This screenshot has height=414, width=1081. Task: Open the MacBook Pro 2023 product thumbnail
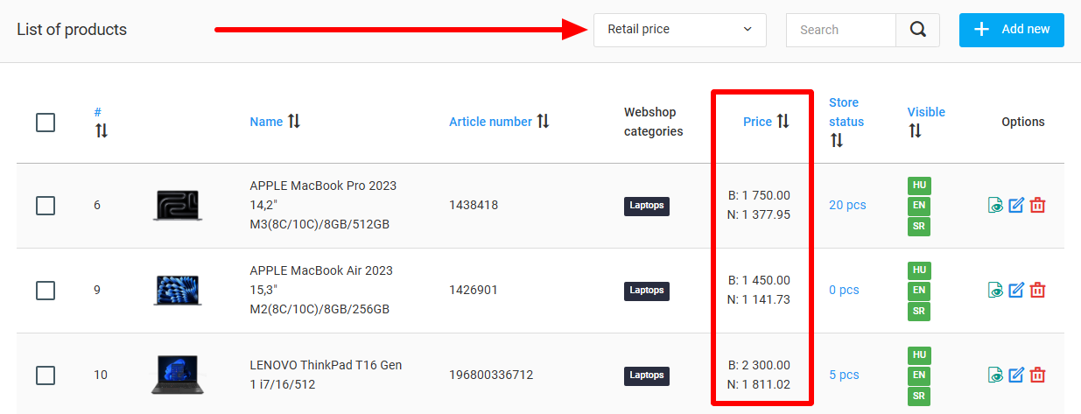coord(178,206)
